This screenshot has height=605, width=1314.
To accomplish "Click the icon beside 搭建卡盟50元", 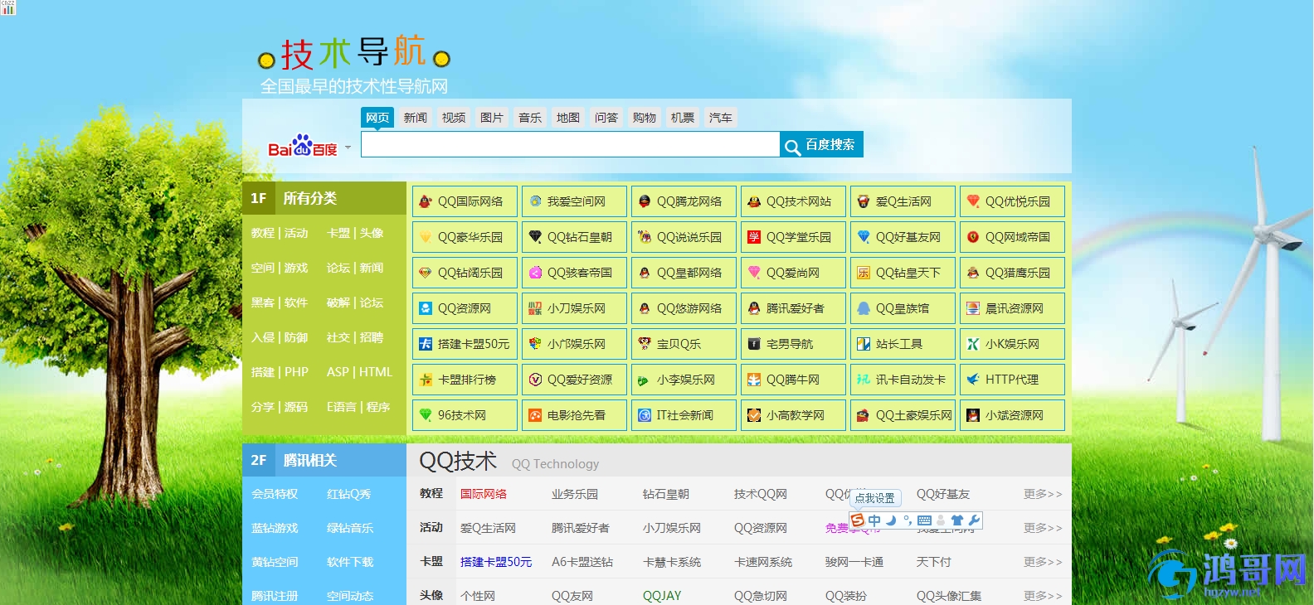I will pyautogui.click(x=425, y=344).
